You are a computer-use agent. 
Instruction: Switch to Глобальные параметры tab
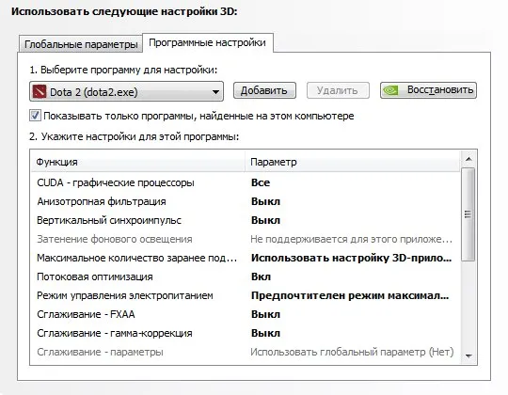point(81,43)
